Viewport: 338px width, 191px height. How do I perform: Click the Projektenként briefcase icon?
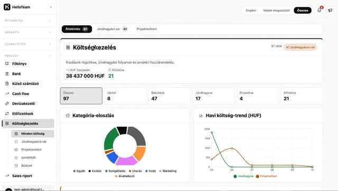click(x=16, y=149)
